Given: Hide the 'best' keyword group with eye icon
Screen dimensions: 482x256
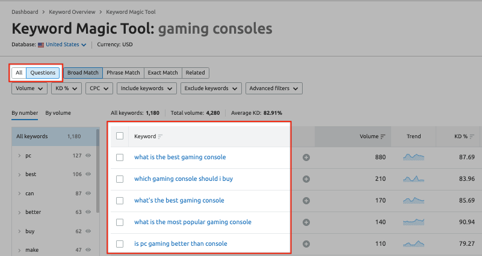Looking at the screenshot, I should (x=88, y=175).
